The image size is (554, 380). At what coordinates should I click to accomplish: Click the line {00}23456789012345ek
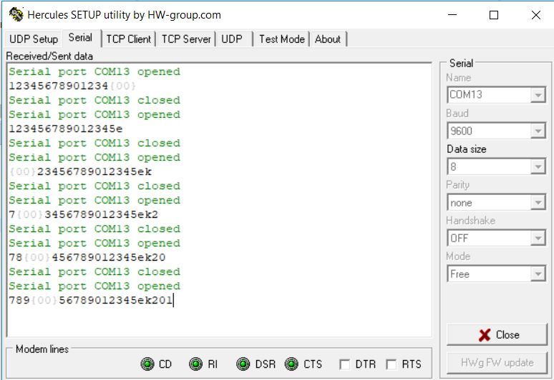(x=80, y=171)
